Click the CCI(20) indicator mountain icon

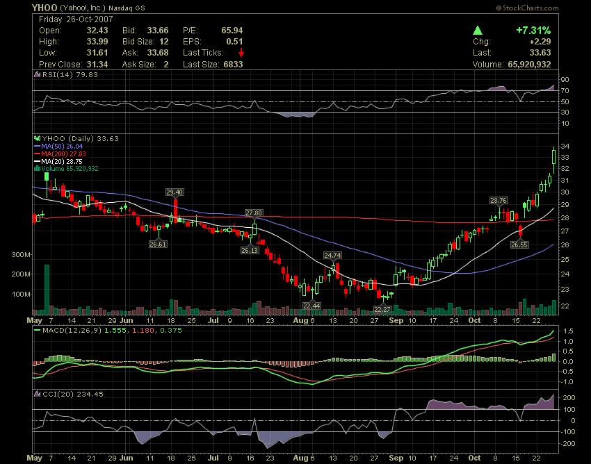[x=37, y=394]
